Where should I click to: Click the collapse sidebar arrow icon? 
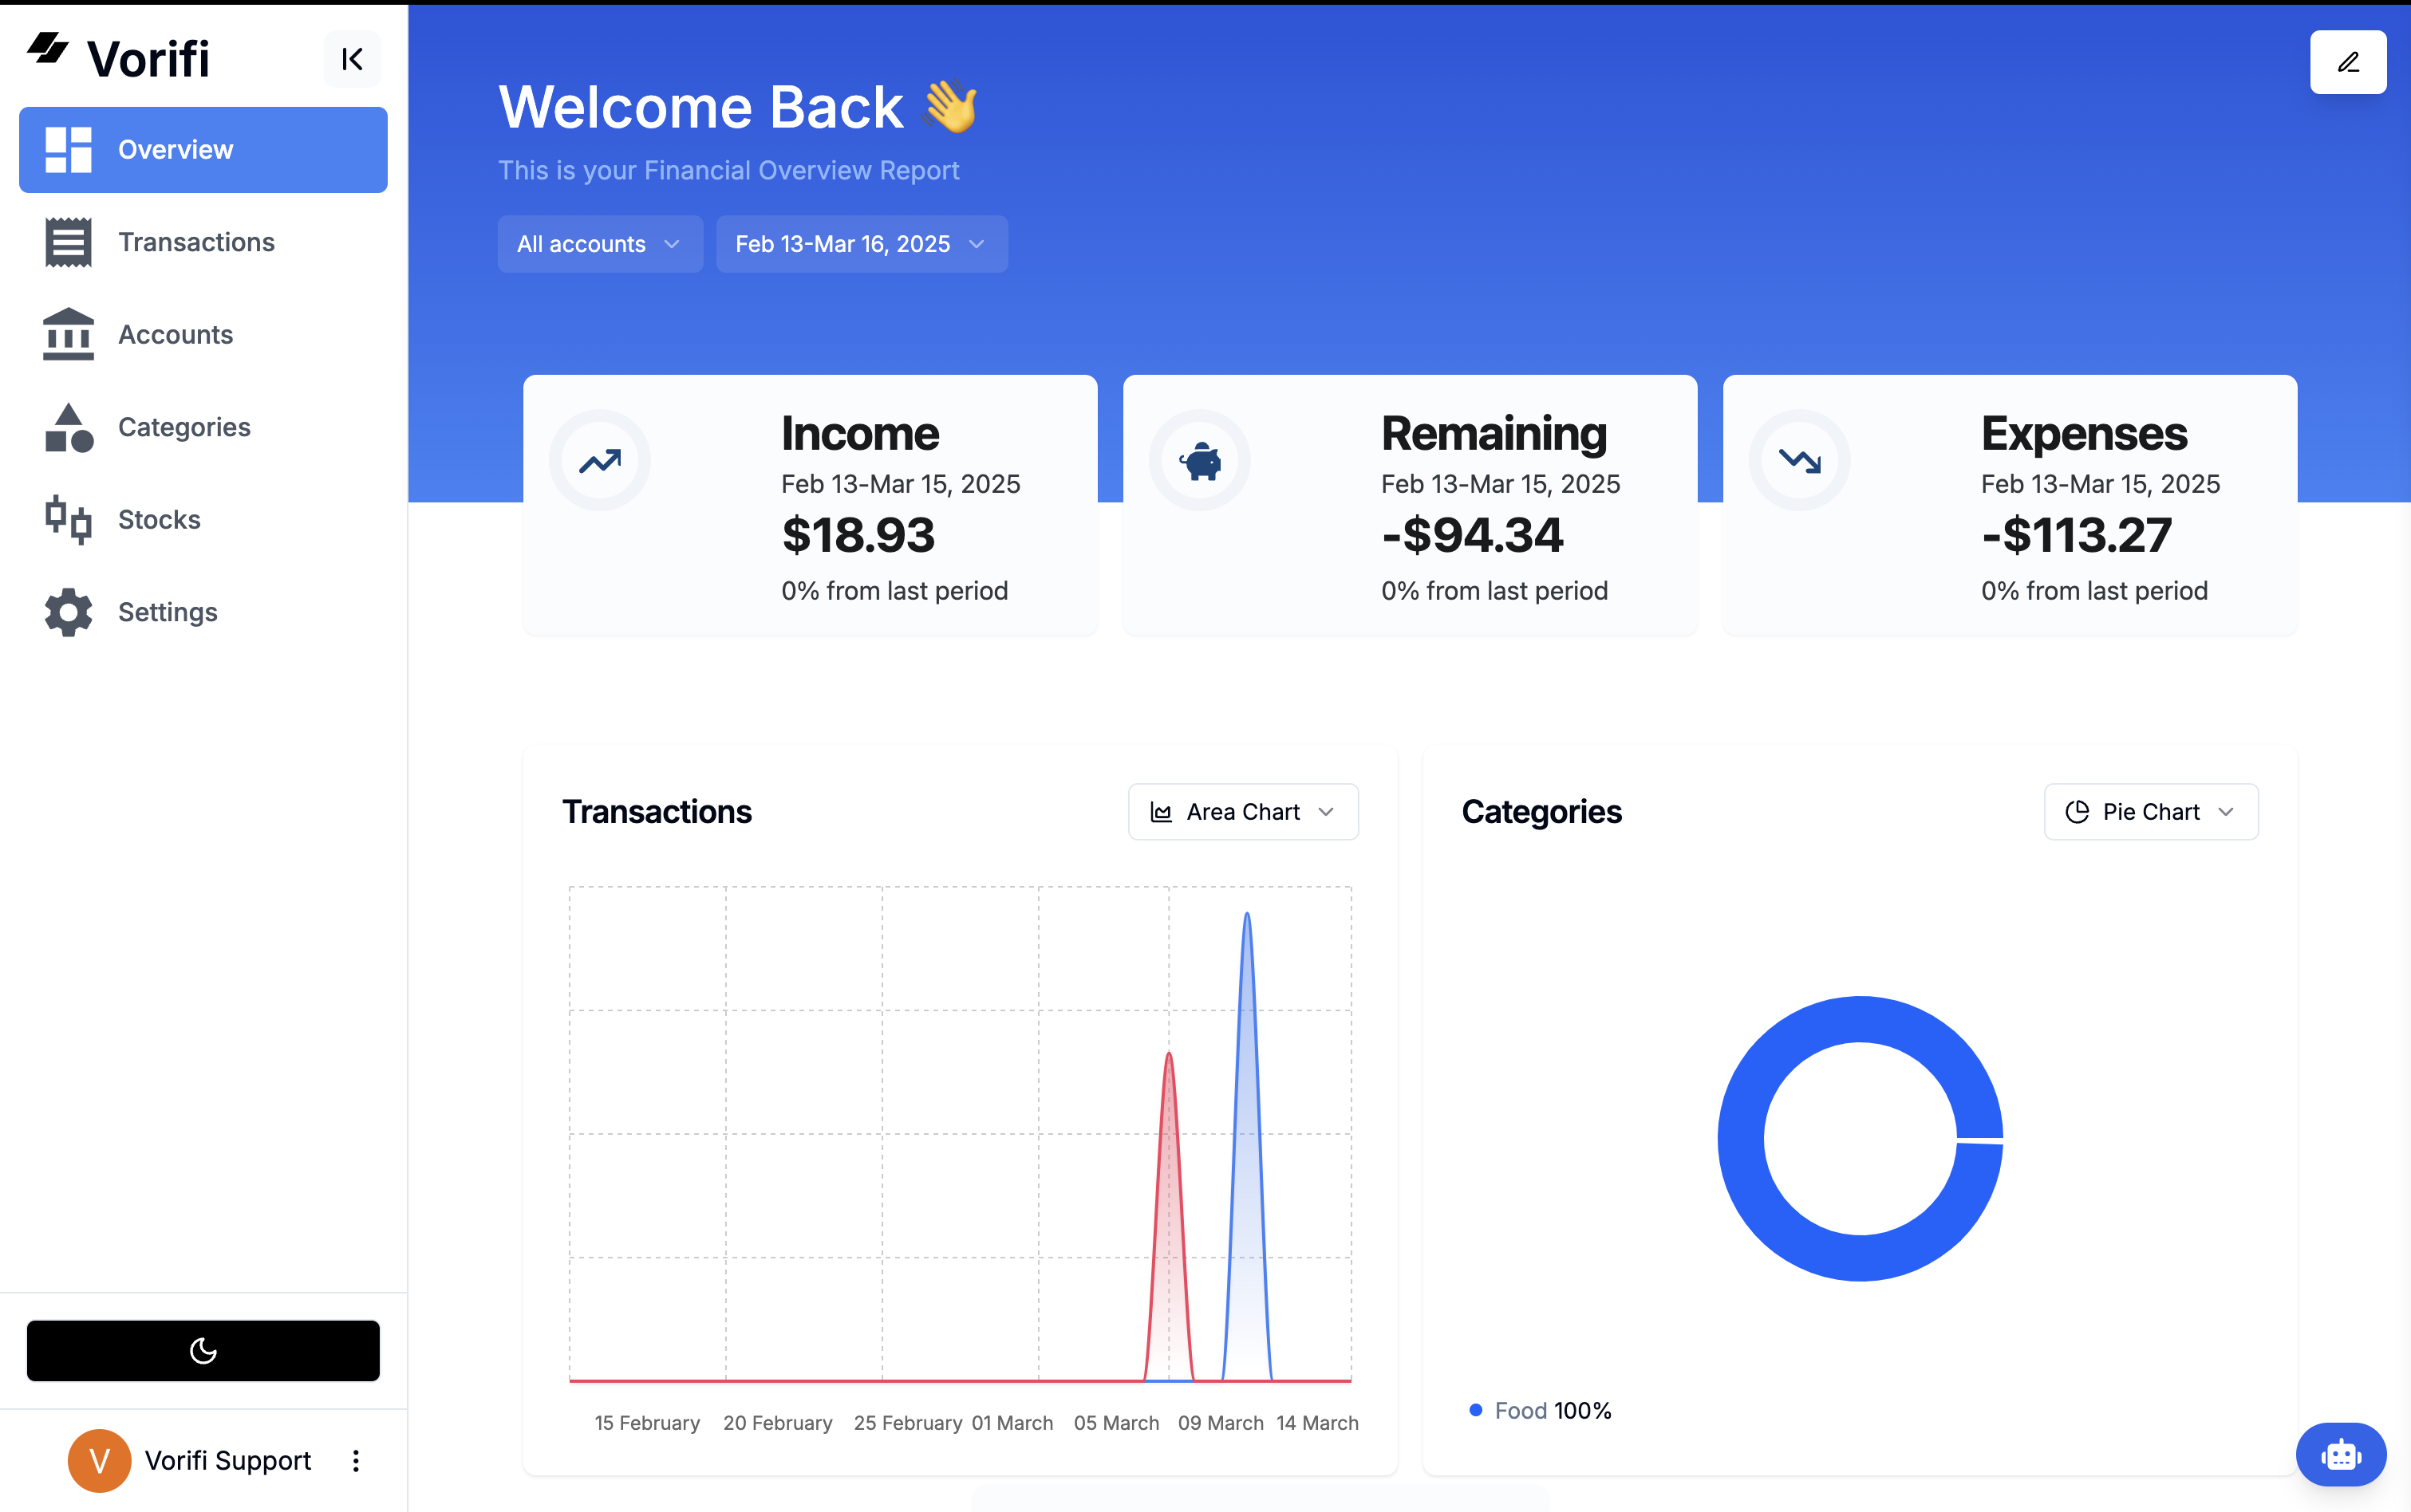352,59
